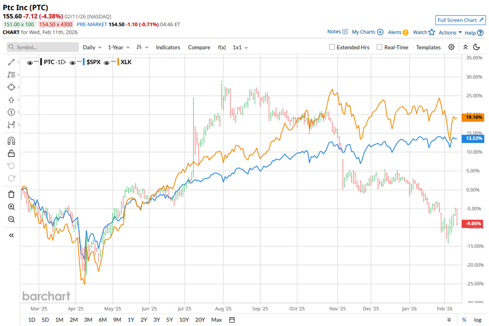The height and width of the screenshot is (326, 489).
Task: Choose the shapes drawing tool
Action: [x=11, y=87]
